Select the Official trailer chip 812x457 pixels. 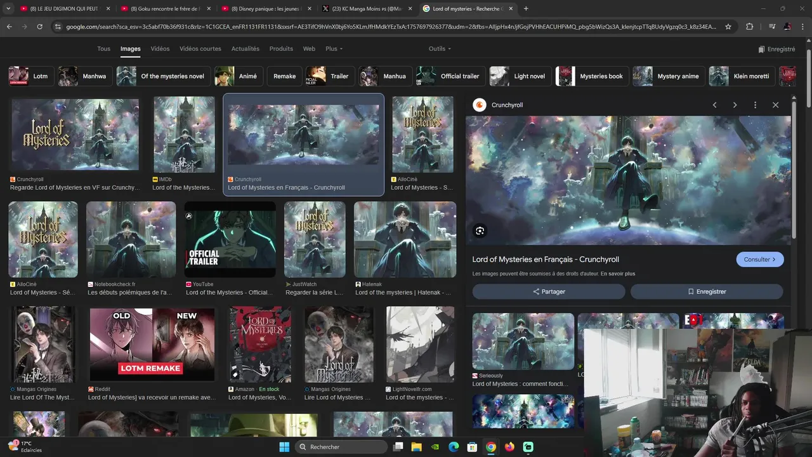tap(450, 76)
